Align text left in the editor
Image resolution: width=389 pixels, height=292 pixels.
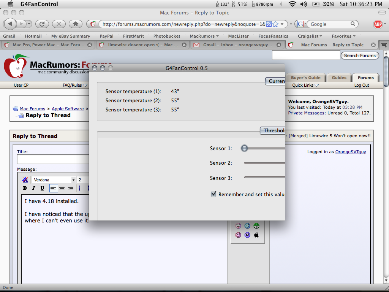[53, 188]
